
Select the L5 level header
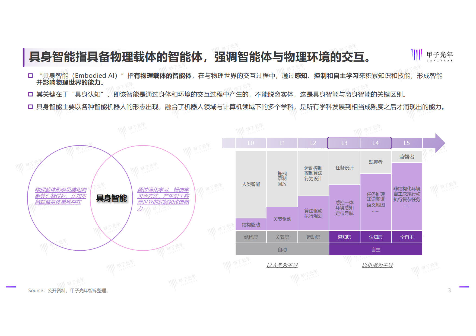(x=407, y=143)
